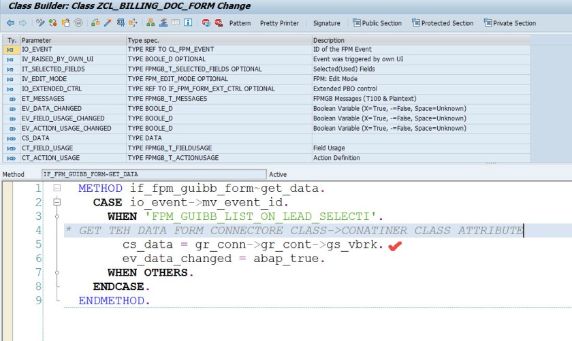Toggle the full screen layout icon

(176, 22)
